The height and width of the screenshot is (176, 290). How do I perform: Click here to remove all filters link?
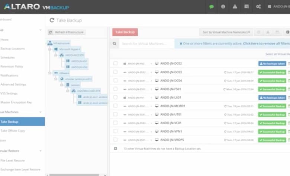point(266,44)
